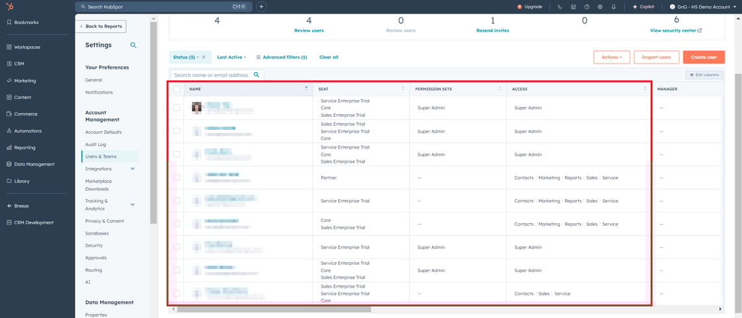
Task: Open the Reporting navigation item
Action: tap(25, 147)
